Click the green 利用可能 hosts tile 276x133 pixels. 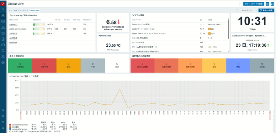coord(20,65)
